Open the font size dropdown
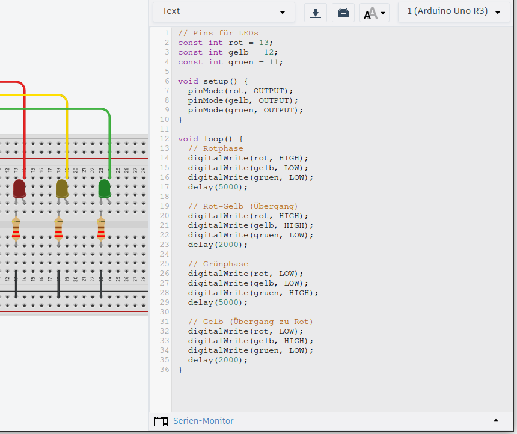This screenshot has height=434, width=517. coord(375,13)
